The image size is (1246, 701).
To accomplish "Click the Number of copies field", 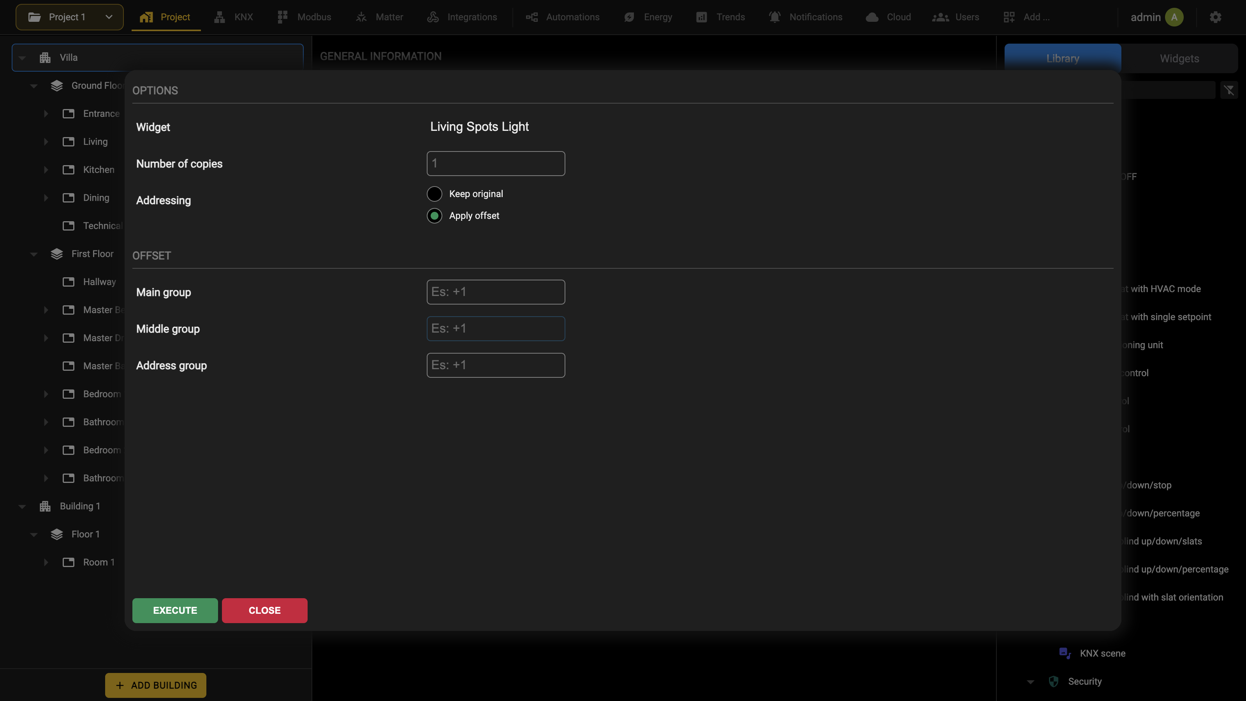I will [x=496, y=164].
